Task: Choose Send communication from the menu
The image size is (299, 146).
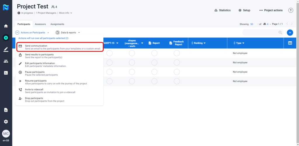Action: 60,47
